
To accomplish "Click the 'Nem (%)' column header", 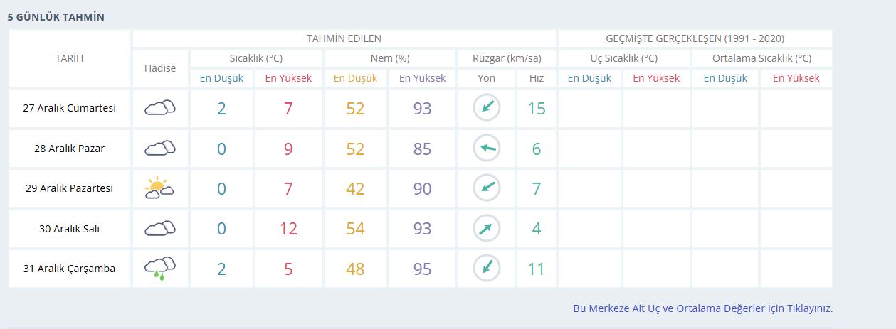I will [390, 58].
